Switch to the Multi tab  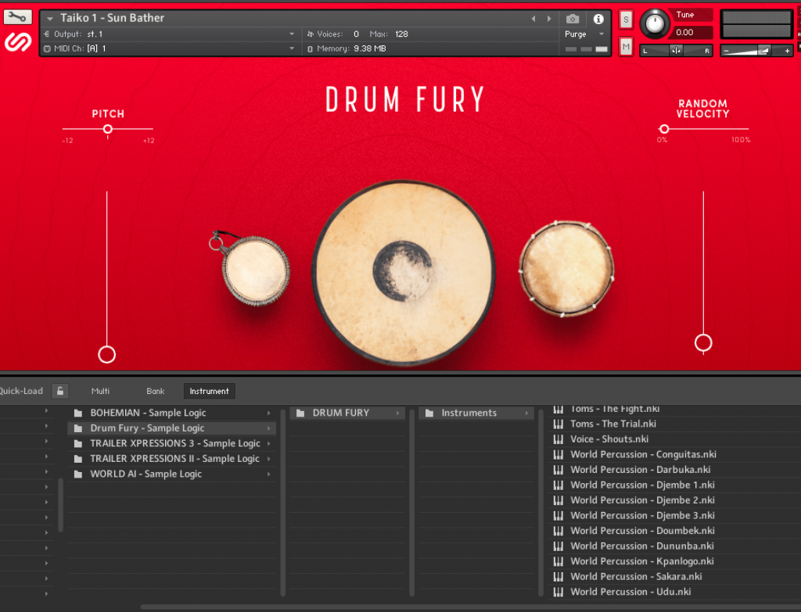[x=100, y=391]
